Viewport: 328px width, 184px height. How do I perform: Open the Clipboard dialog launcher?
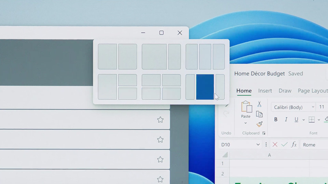click(x=264, y=133)
